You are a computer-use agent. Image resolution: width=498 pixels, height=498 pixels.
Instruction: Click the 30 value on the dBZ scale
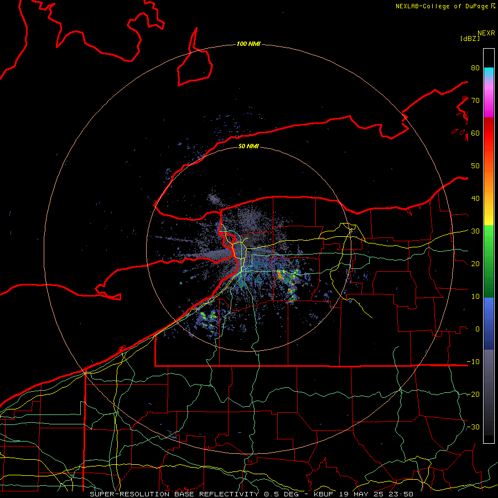click(x=475, y=231)
